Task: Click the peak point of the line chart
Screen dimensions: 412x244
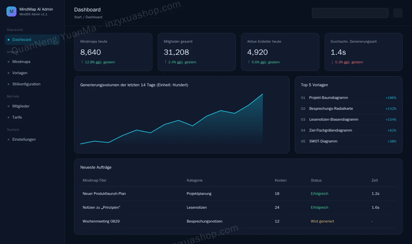Action: click(x=263, y=94)
